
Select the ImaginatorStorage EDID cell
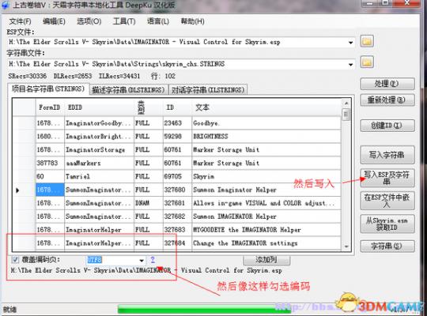99,150
